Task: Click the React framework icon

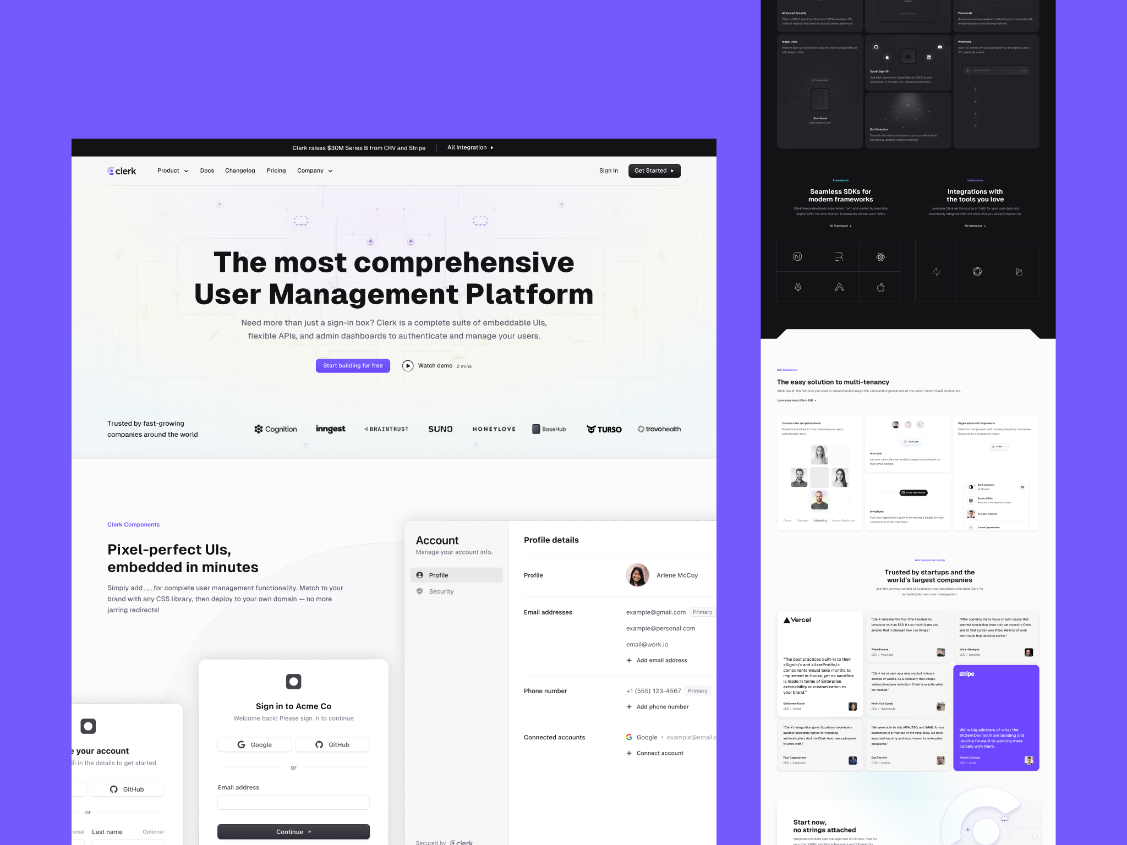Action: click(880, 256)
